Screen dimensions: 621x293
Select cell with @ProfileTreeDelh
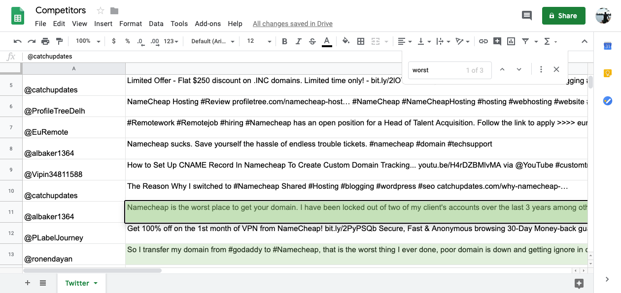click(x=74, y=106)
